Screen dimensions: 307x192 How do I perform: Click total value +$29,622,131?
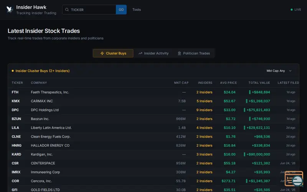click(x=258, y=128)
